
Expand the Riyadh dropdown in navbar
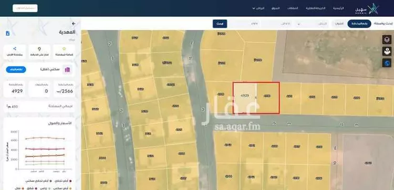click(258, 8)
